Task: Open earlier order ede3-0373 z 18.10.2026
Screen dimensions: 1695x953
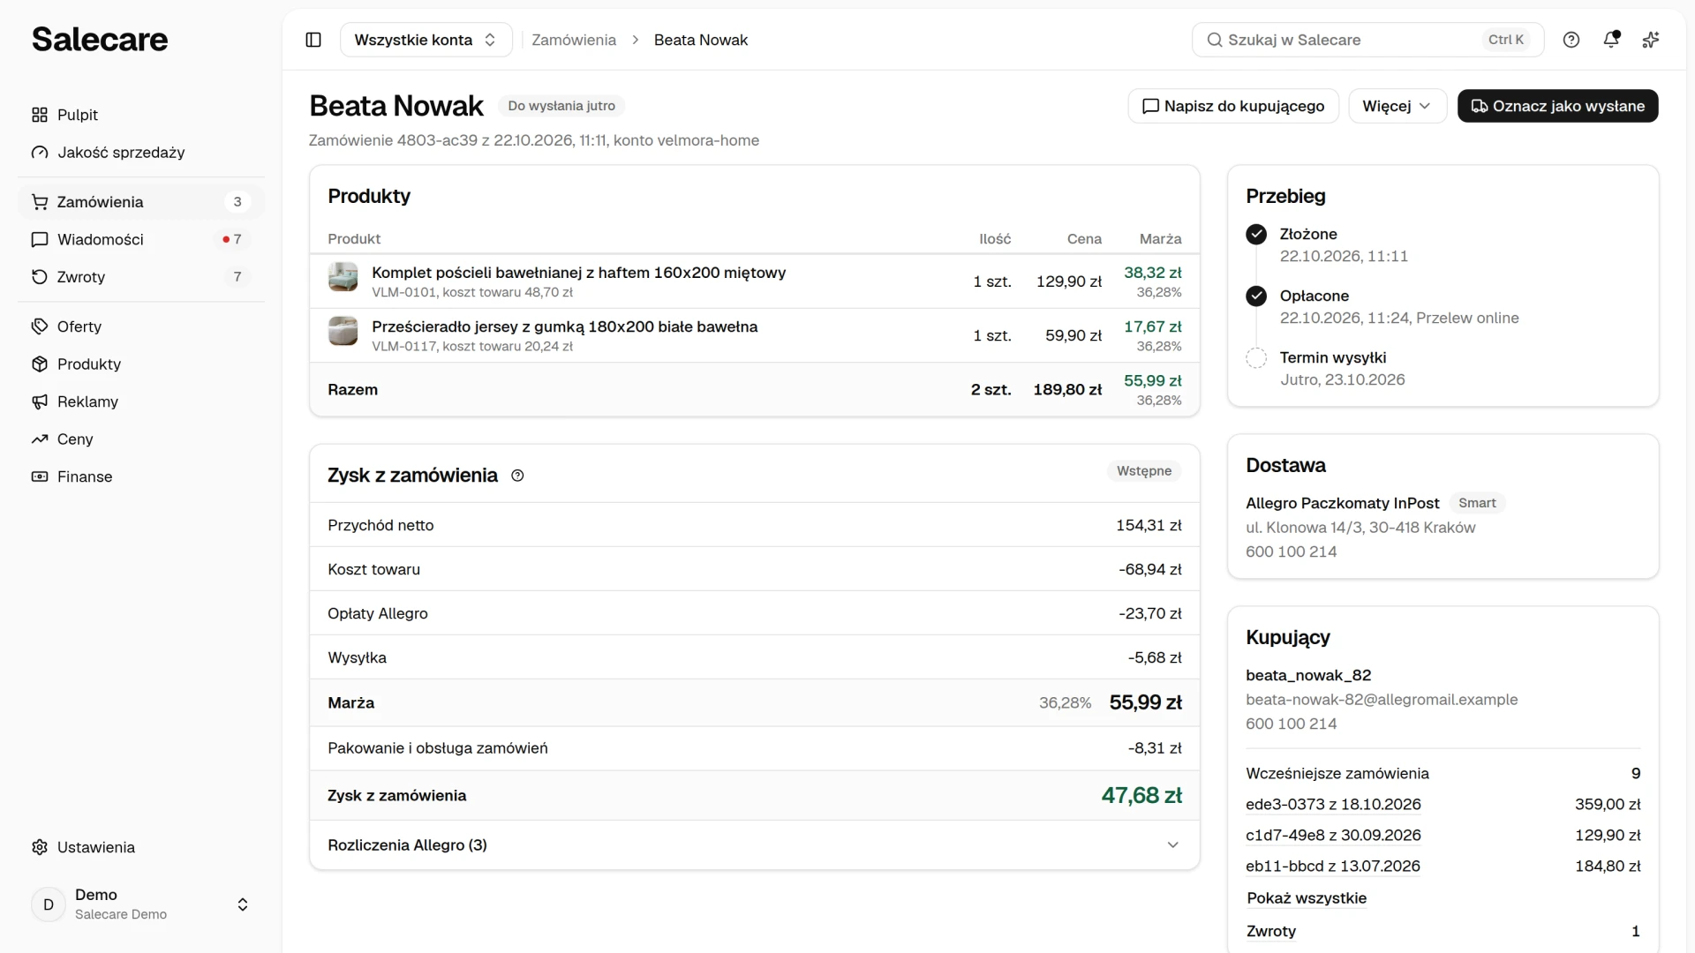Action: click(1333, 805)
